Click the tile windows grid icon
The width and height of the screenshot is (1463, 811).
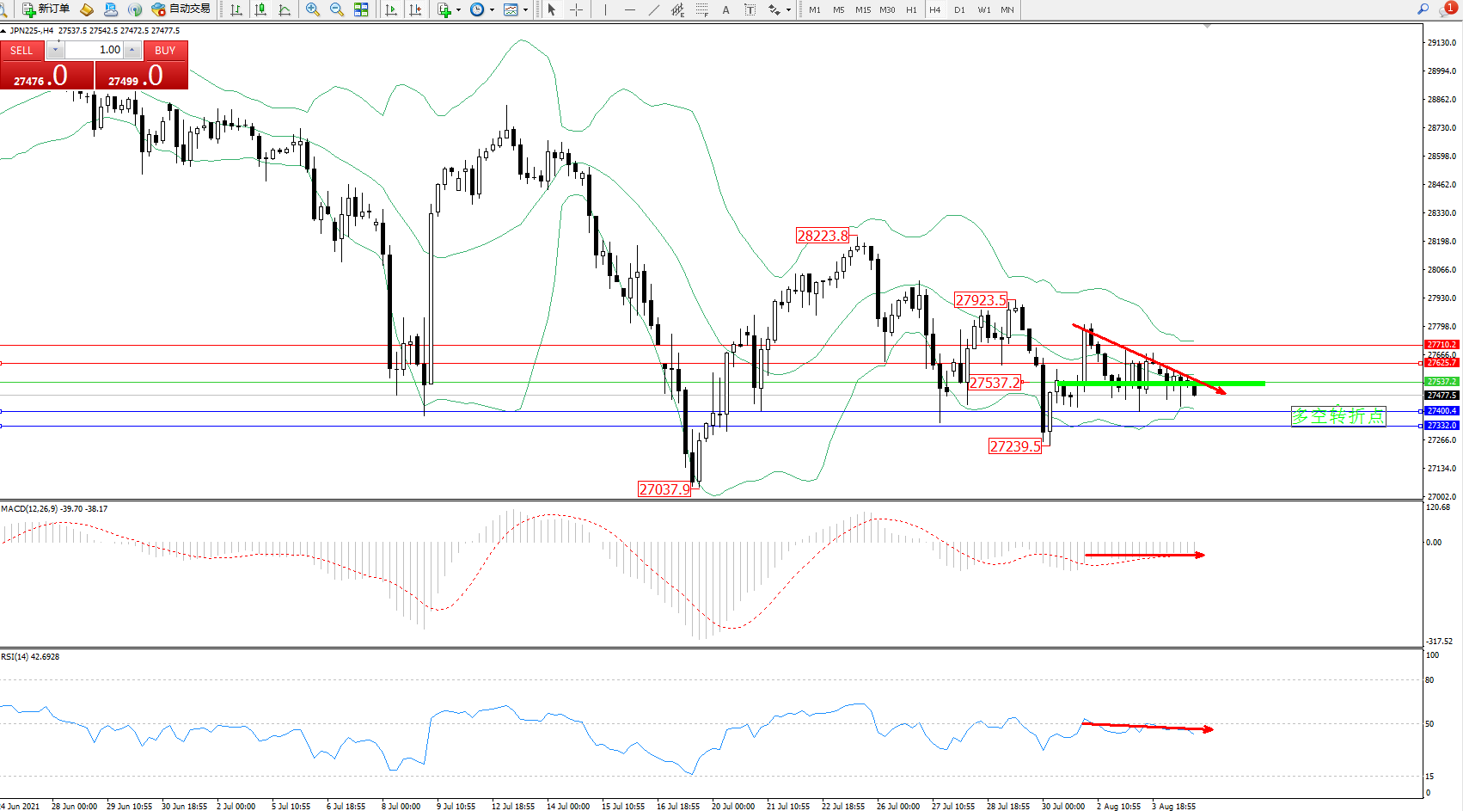coord(361,9)
